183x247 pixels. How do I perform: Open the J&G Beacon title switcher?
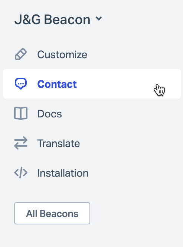click(x=58, y=20)
